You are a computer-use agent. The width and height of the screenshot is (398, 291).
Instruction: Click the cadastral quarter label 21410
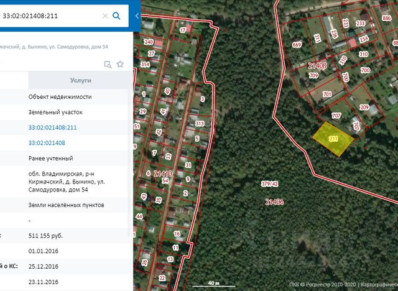tap(162, 173)
